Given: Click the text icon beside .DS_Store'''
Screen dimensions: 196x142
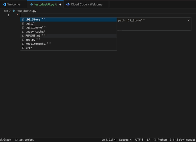Looking at the screenshot, I should click(x=23, y=20).
